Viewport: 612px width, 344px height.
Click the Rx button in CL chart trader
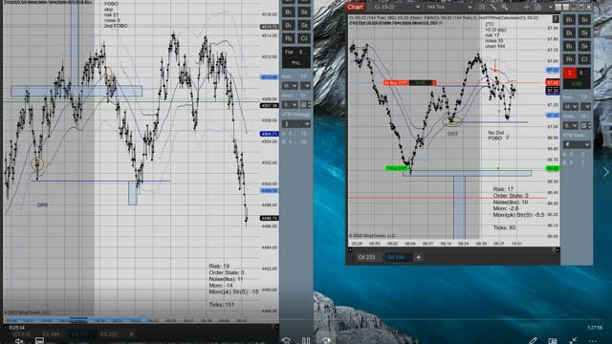569,59
